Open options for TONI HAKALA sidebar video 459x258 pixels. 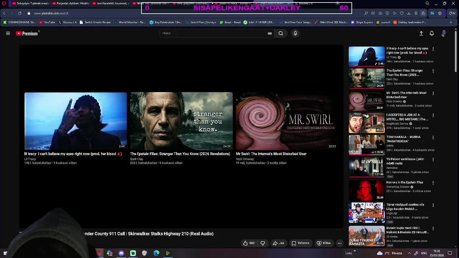click(433, 138)
